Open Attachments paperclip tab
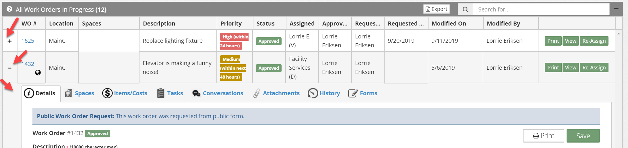The image size is (628, 148). (x=276, y=93)
